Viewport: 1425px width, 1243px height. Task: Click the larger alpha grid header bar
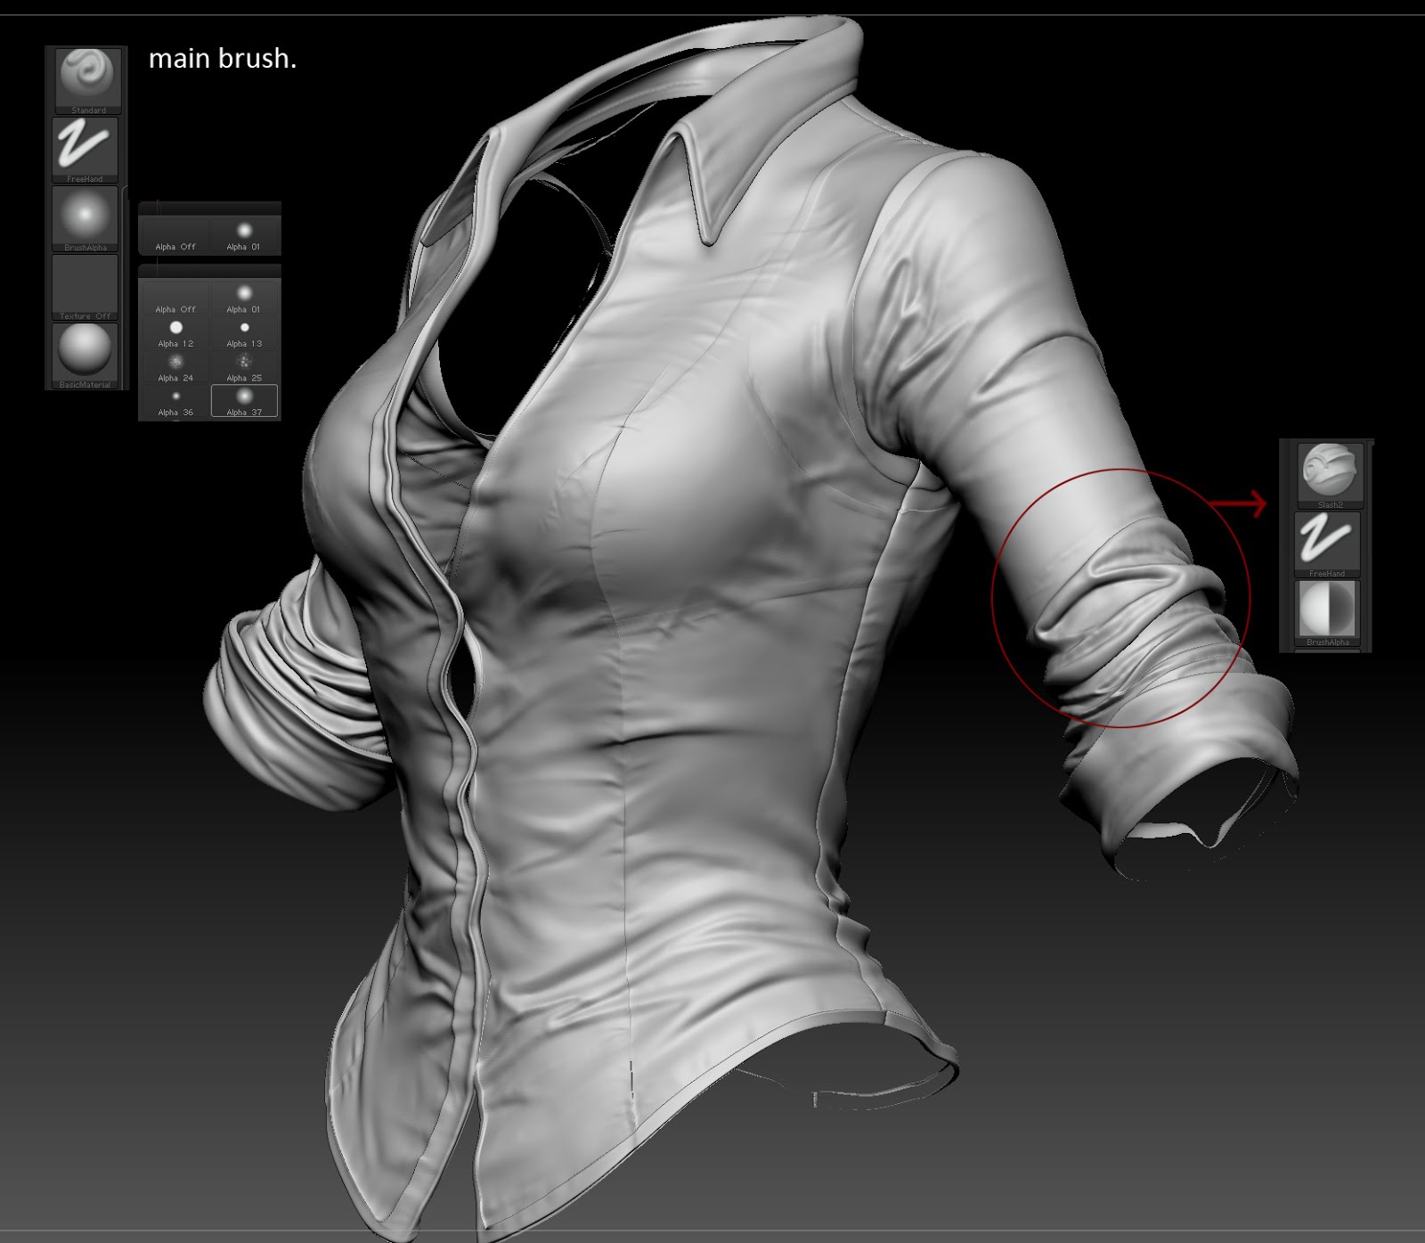[210, 271]
